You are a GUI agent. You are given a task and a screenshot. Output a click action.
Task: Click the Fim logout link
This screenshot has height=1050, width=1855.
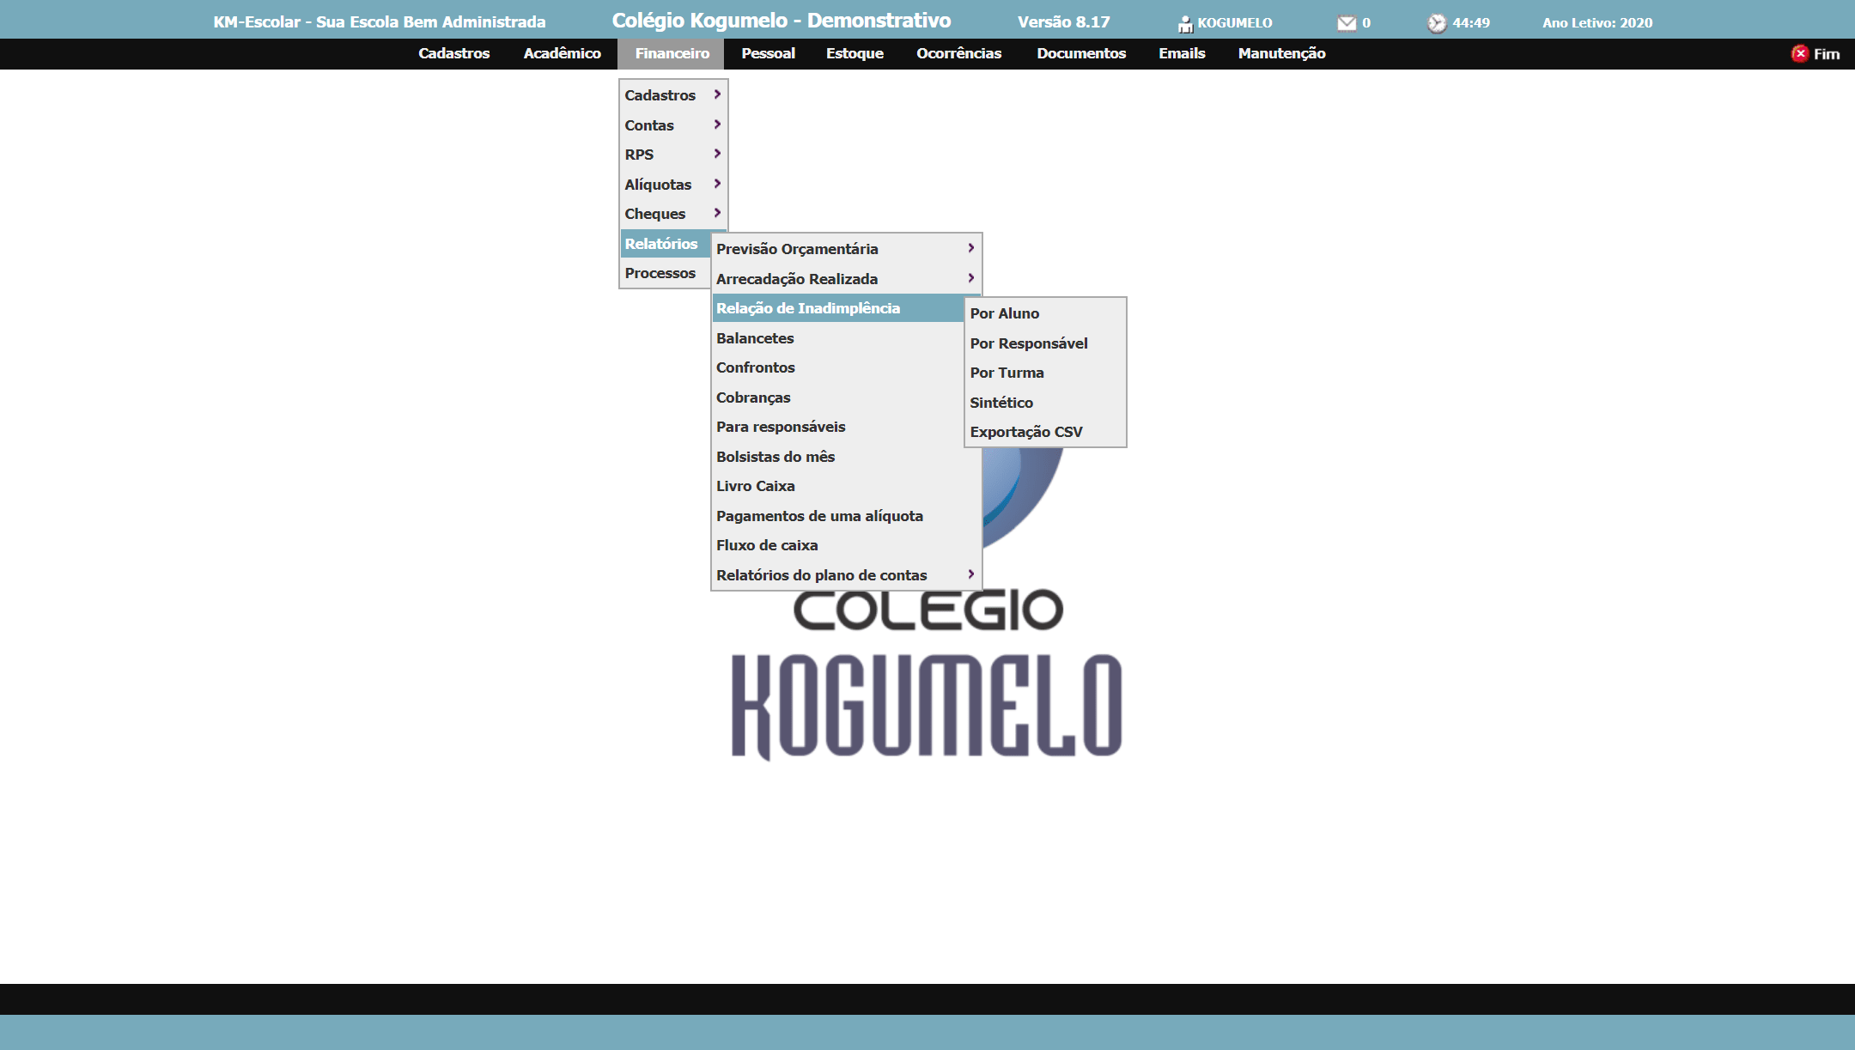pos(1827,54)
